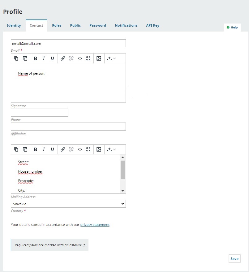Open upload dropdown in Signature editor

111,58
